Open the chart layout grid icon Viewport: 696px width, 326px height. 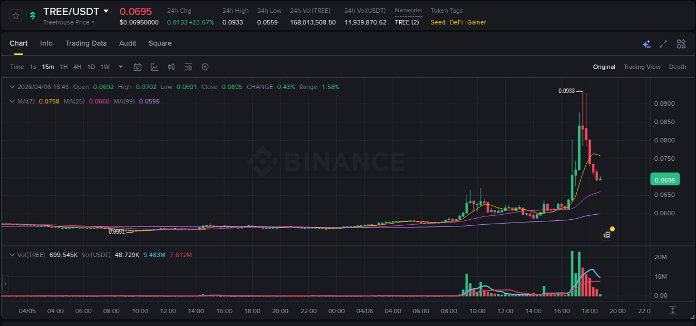pyautogui.click(x=681, y=44)
